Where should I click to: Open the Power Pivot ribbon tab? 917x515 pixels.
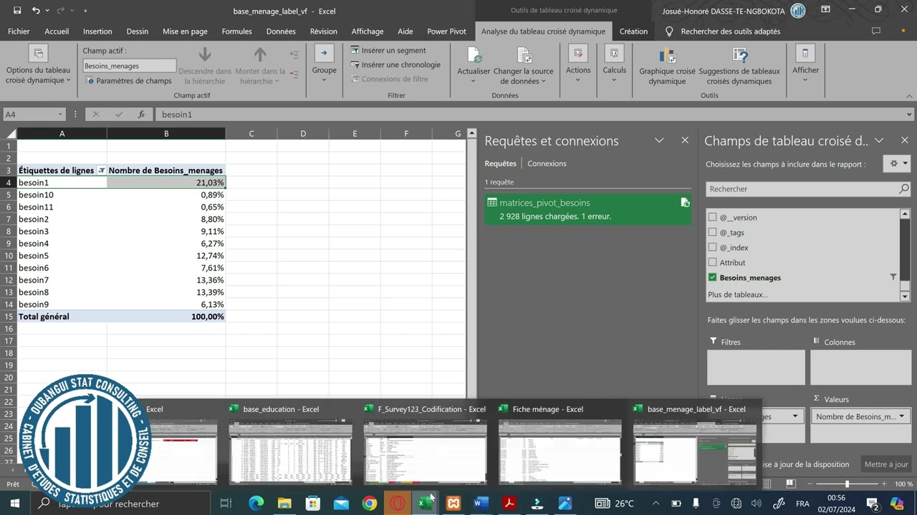pyautogui.click(x=446, y=31)
